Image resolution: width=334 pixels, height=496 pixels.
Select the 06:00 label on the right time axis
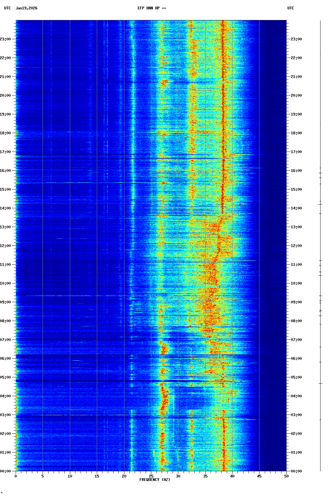[x=296, y=359]
